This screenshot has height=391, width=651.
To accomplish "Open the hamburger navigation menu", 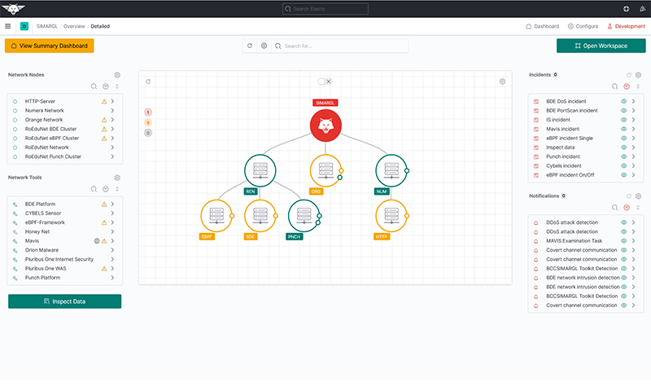I will (x=8, y=26).
